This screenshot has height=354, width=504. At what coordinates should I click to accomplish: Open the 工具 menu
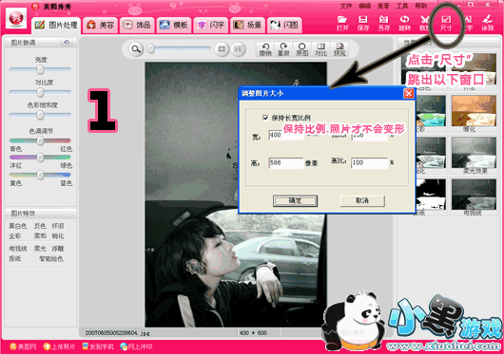pyautogui.click(x=402, y=6)
